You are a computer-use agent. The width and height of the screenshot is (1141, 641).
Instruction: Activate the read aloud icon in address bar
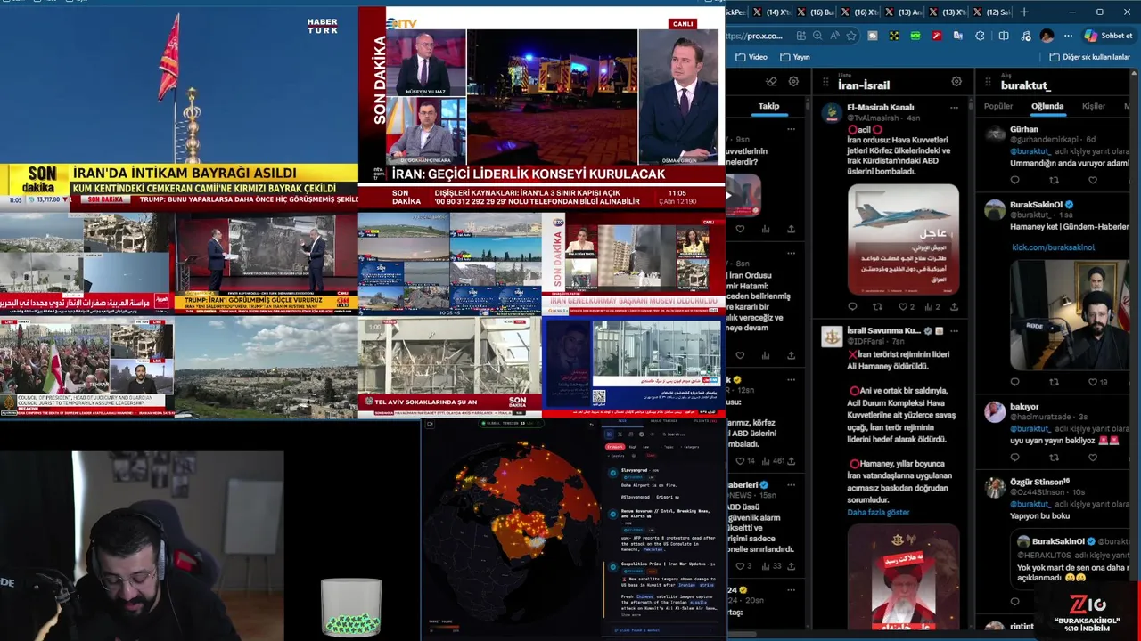pos(834,36)
